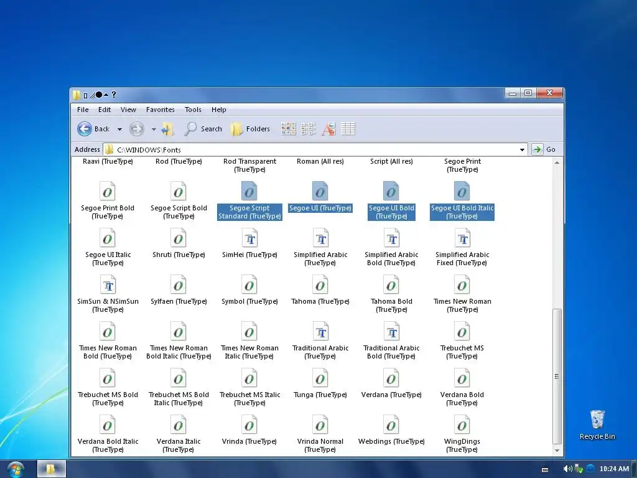637x478 pixels.
Task: Show fonts by Similarity
Action: coord(328,129)
